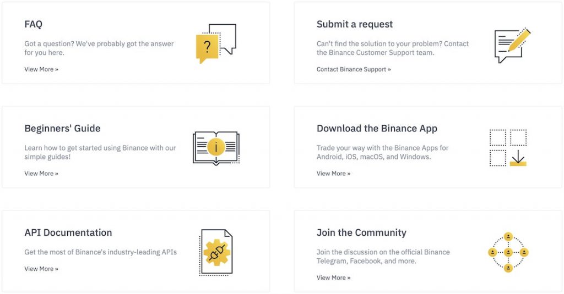Click View More under Download the Binance App
Image resolution: width=564 pixels, height=294 pixels.
pyautogui.click(x=333, y=174)
